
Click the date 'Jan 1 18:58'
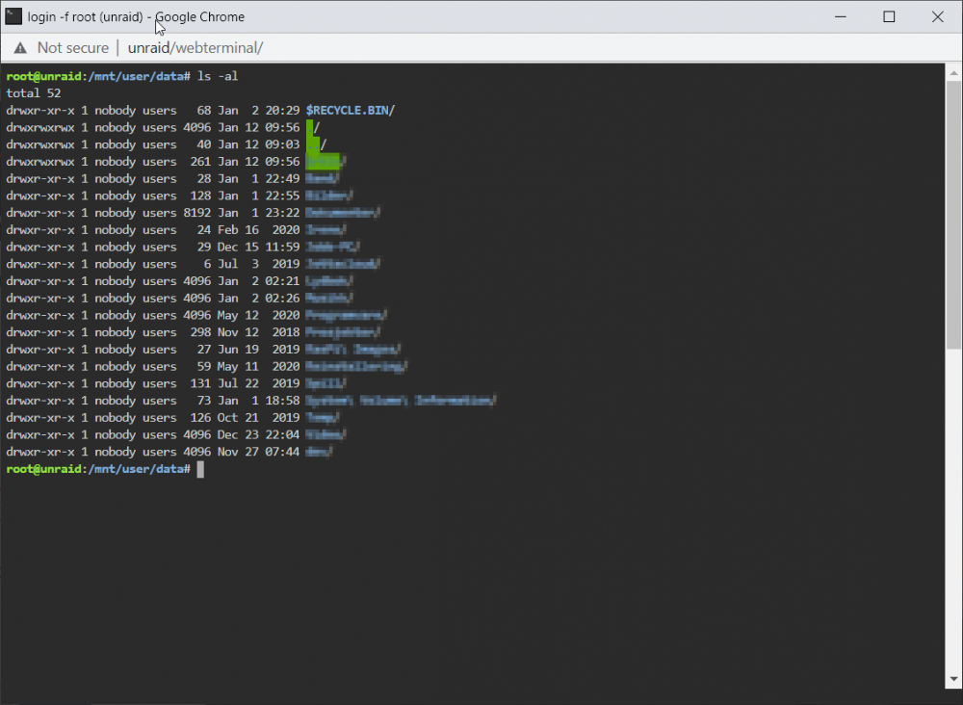[258, 401]
